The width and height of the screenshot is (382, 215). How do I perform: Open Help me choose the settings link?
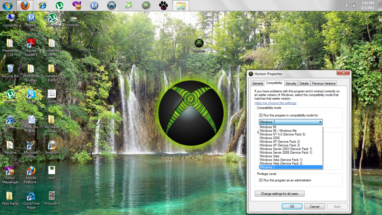(x=275, y=103)
